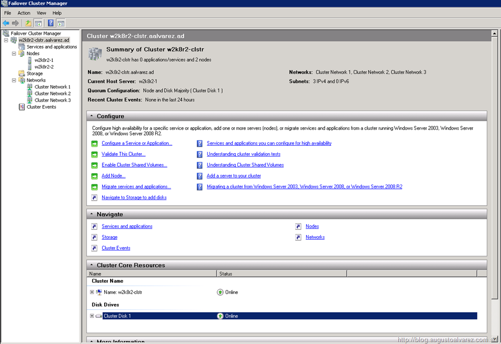Click the blue Help toolbar icon
This screenshot has height=344, width=501.
pyautogui.click(x=50, y=23)
